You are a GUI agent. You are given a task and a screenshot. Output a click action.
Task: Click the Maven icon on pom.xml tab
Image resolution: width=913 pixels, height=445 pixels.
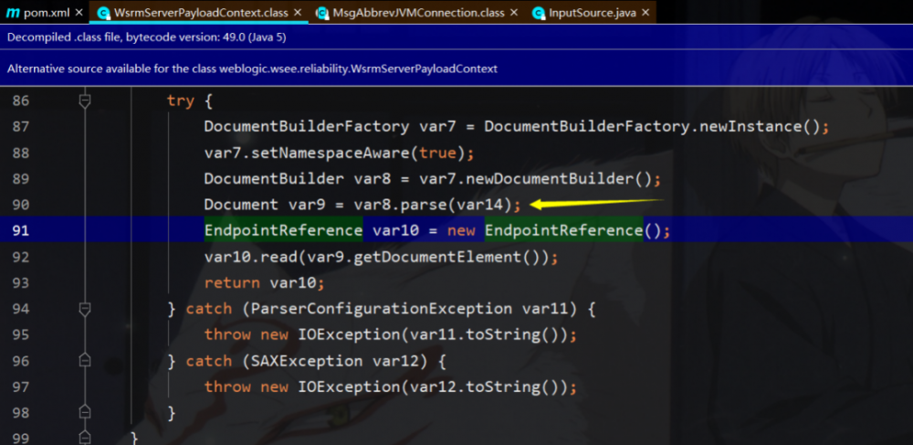pyautogui.click(x=13, y=12)
